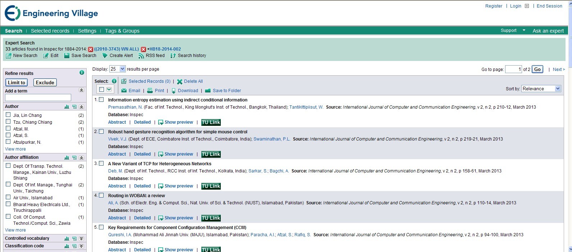The height and width of the screenshot is (252, 572).
Task: Check the Tzu, Chiang Chiang author box
Action: click(x=8, y=122)
